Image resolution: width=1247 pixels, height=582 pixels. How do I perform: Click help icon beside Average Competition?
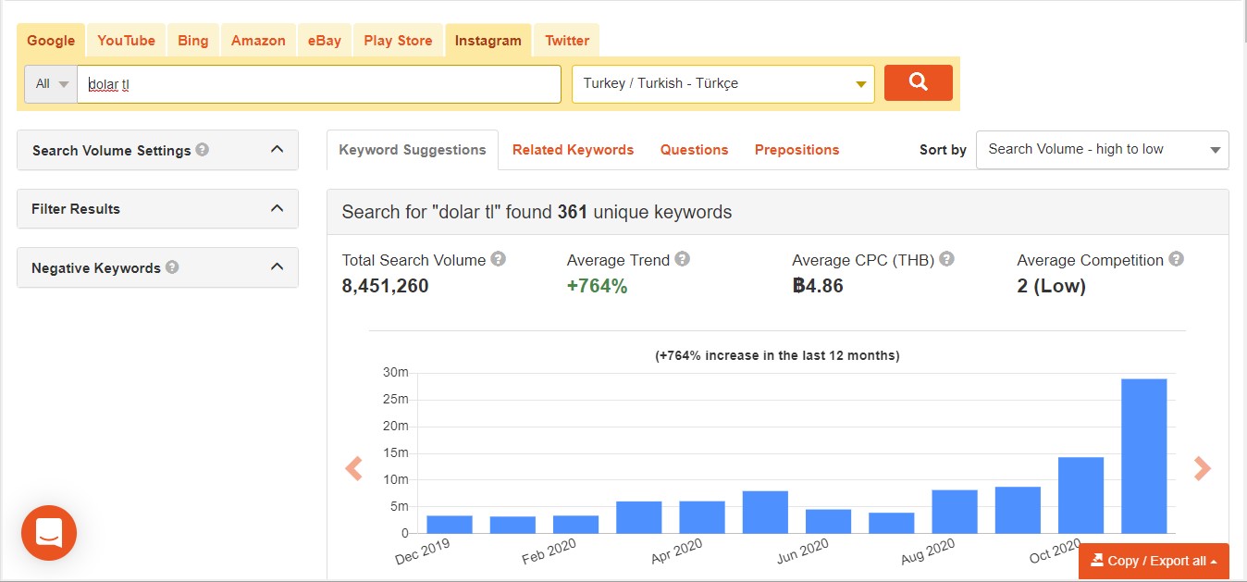tap(1176, 259)
